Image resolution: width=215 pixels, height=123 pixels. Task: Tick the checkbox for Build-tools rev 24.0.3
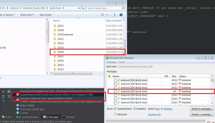pyautogui.click(x=116, y=80)
